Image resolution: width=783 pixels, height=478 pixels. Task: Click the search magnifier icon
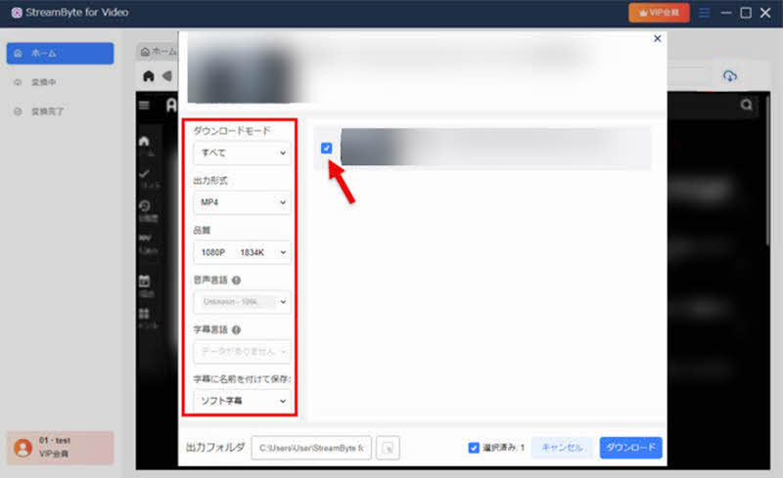pos(747,106)
